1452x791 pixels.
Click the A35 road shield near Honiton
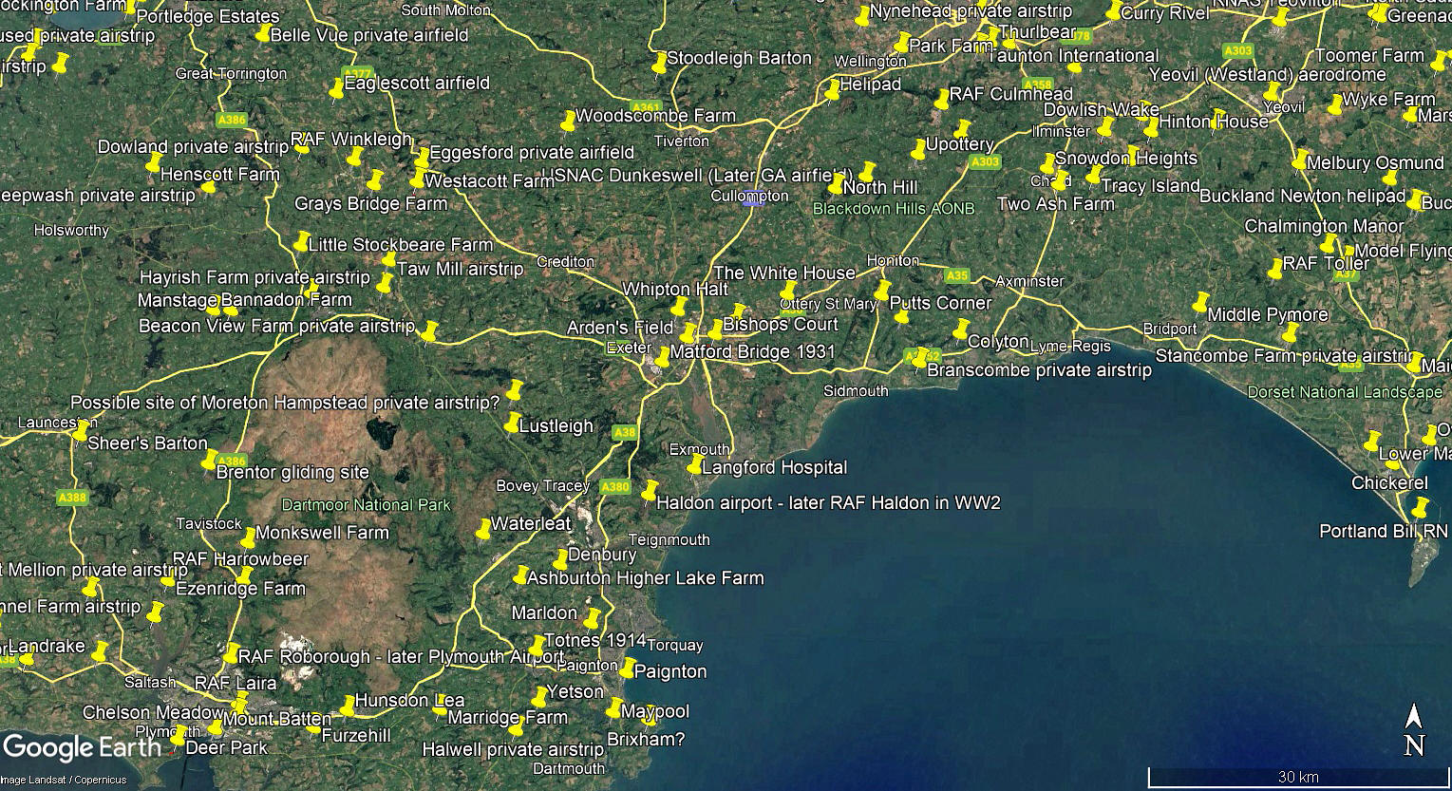[957, 275]
